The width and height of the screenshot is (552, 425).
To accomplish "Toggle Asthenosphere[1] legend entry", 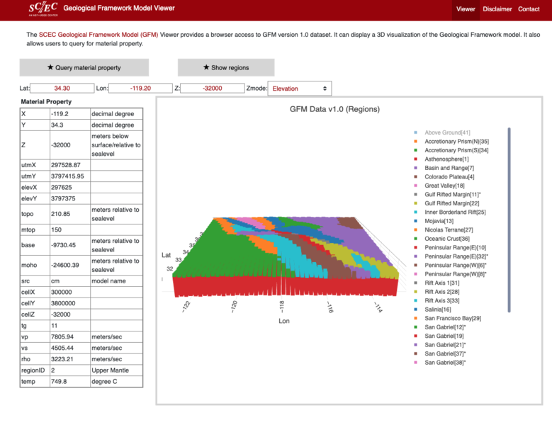I will [441, 159].
